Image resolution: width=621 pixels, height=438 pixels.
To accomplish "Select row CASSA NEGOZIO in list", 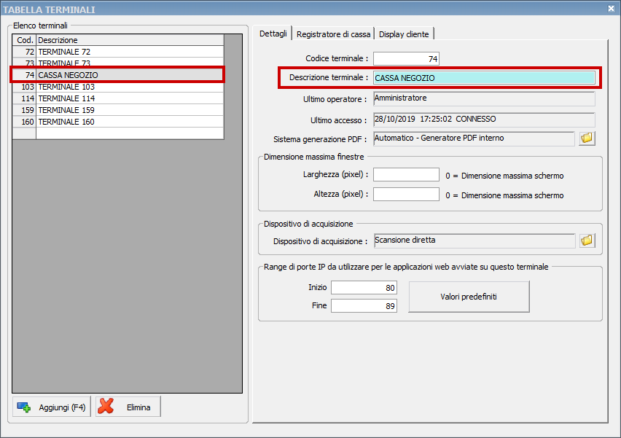I will click(x=118, y=75).
